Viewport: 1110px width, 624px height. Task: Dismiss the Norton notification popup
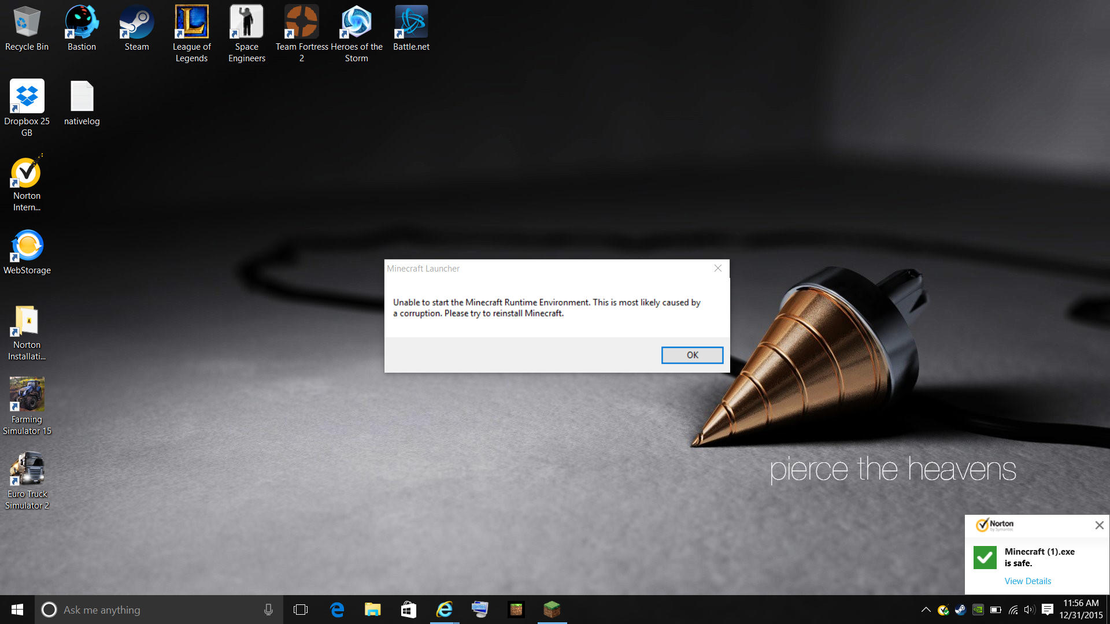[x=1099, y=525]
